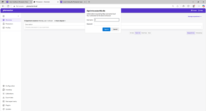The width and height of the screenshot is (206, 111).
Task: Select the Past 12h range toggle
Action: point(138,33)
